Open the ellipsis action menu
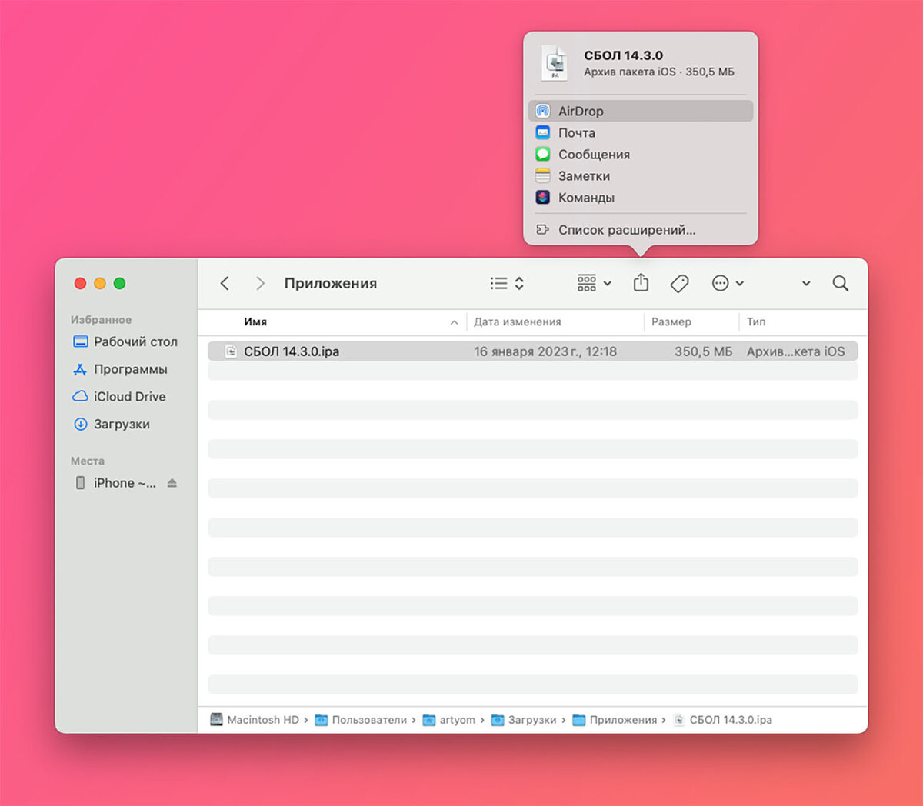 (728, 283)
